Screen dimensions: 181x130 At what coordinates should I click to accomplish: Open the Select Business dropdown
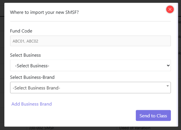click(x=90, y=65)
